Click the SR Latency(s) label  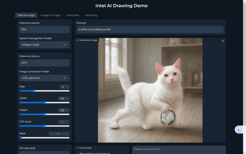pos(27,148)
